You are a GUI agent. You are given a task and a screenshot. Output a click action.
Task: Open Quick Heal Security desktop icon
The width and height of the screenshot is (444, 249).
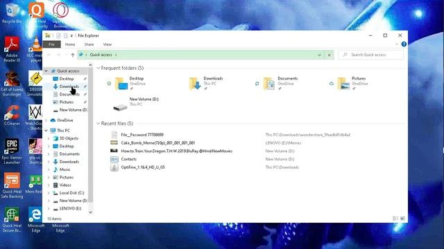click(x=36, y=15)
